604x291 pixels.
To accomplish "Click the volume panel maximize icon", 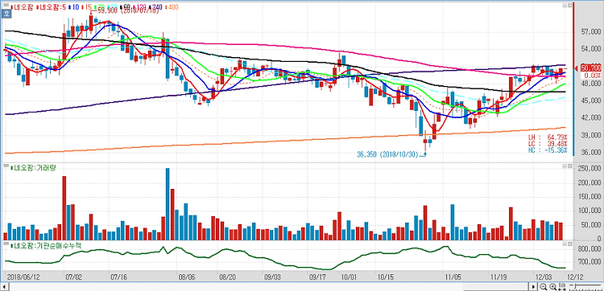I will (565, 166).
